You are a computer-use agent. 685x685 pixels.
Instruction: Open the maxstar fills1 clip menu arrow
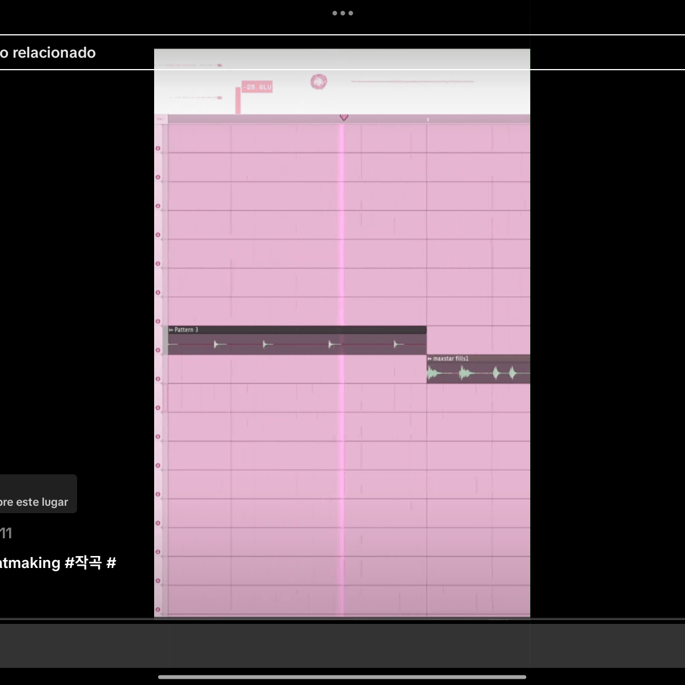[x=430, y=358]
